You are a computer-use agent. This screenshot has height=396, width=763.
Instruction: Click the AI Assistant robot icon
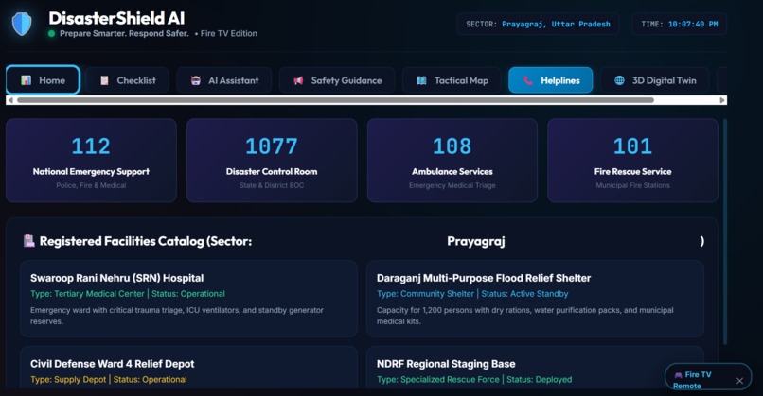196,80
